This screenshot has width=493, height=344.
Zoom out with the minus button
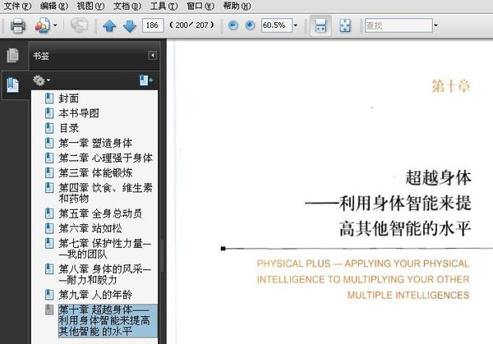tap(233, 25)
